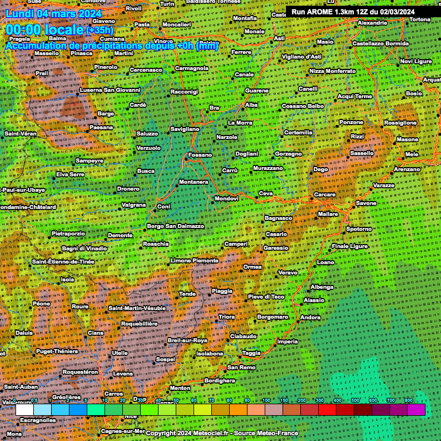Image resolution: width=441 pixels, height=441 pixels.
Task: Select the magenta 800 mm legend swatch
Action: coord(416,409)
